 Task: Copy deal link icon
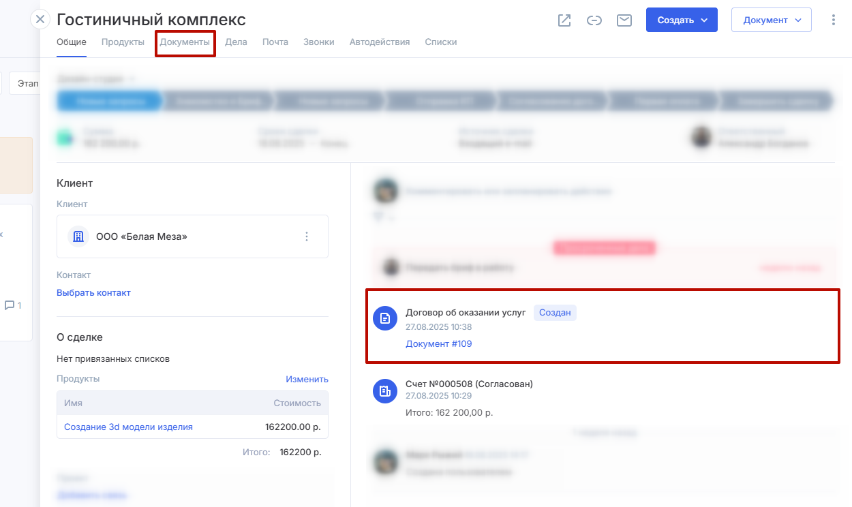click(x=594, y=20)
